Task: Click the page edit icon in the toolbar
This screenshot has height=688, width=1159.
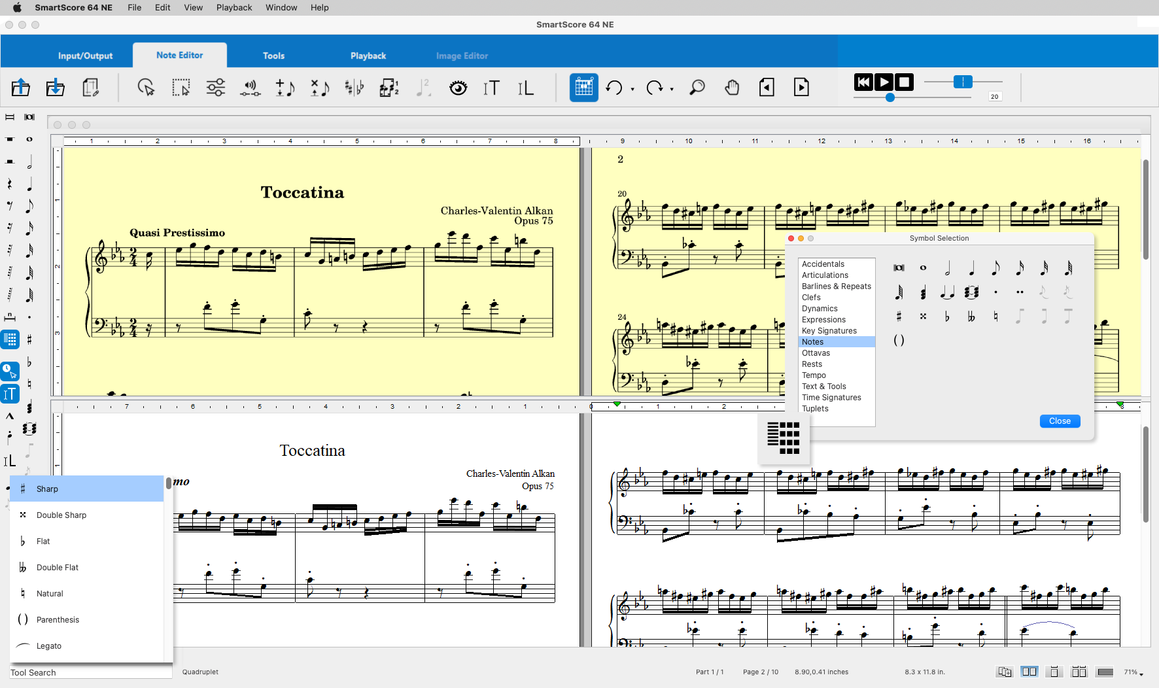Action: (x=91, y=87)
